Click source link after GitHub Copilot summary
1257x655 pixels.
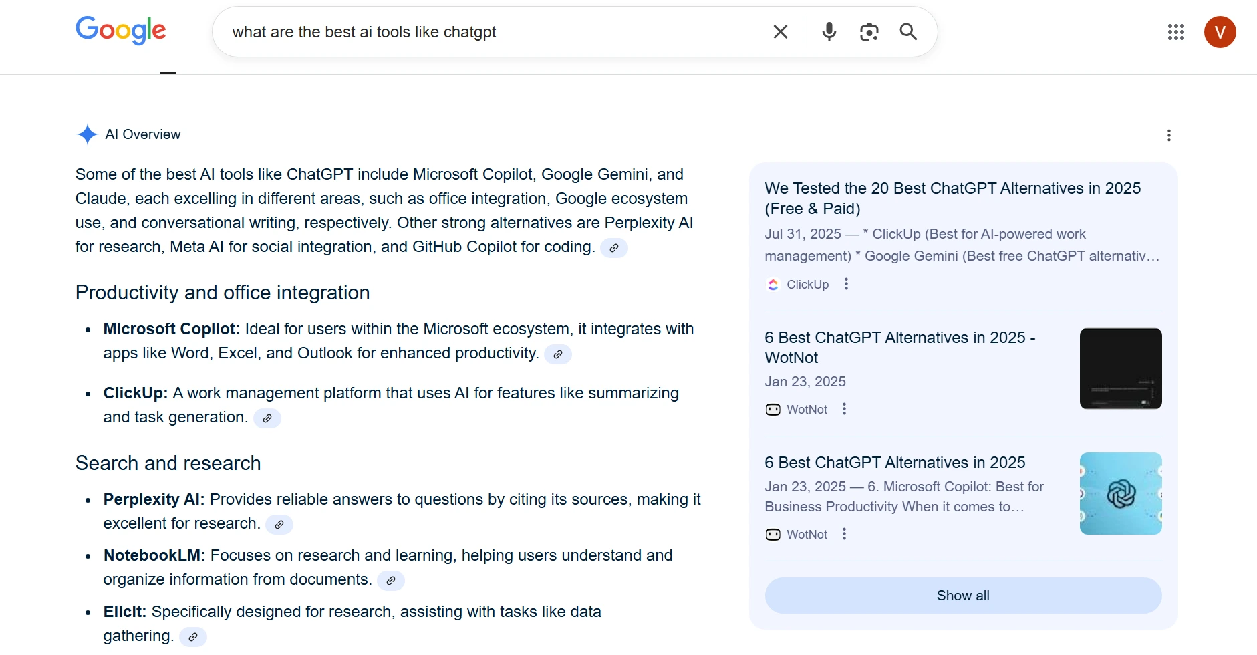click(x=613, y=248)
